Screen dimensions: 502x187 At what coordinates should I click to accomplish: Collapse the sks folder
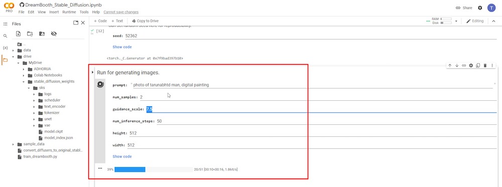(x=29, y=88)
